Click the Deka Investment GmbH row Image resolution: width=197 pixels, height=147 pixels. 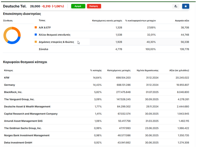18,142
